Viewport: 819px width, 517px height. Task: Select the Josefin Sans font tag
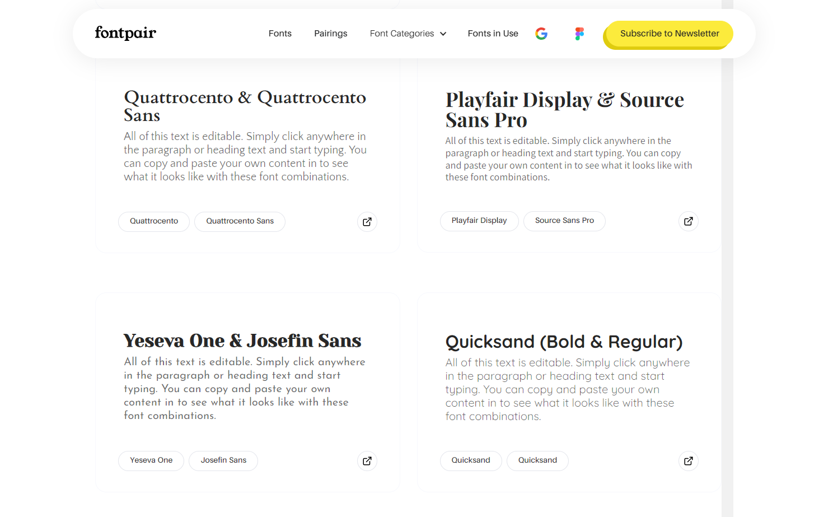223,460
